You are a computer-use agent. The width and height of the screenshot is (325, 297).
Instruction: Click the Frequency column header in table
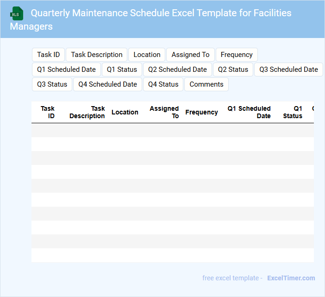click(201, 112)
